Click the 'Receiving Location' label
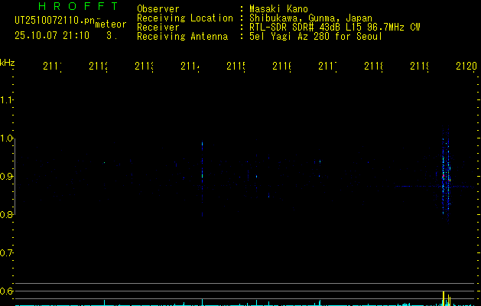The width and height of the screenshot is (481, 306). [x=185, y=18]
